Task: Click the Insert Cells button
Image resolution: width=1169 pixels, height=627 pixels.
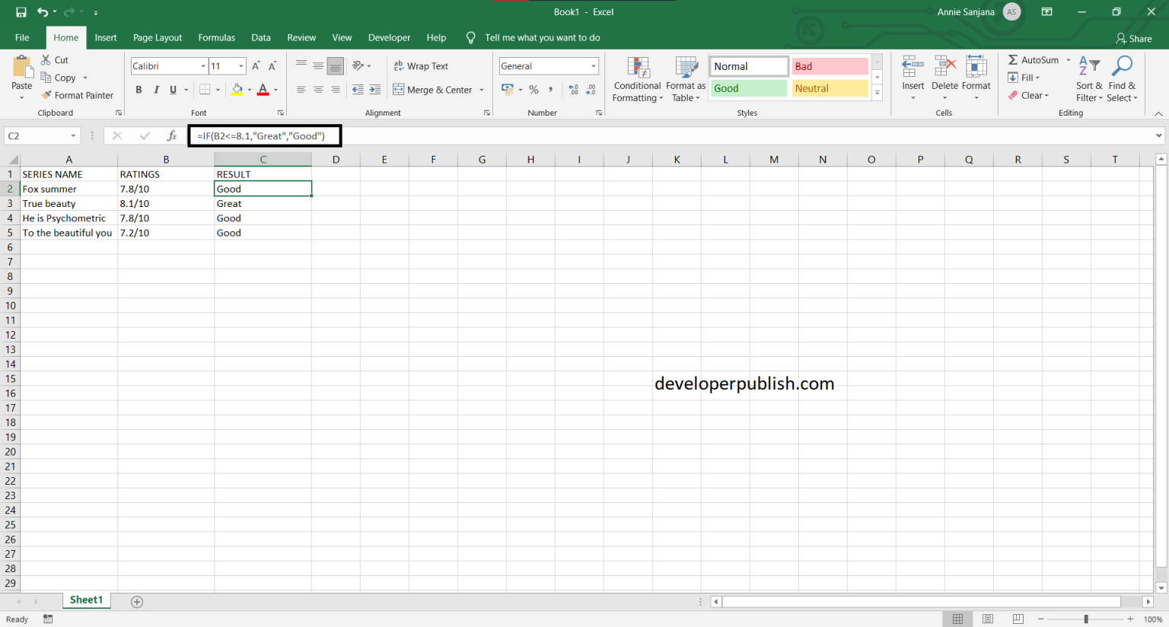Action: 913,73
